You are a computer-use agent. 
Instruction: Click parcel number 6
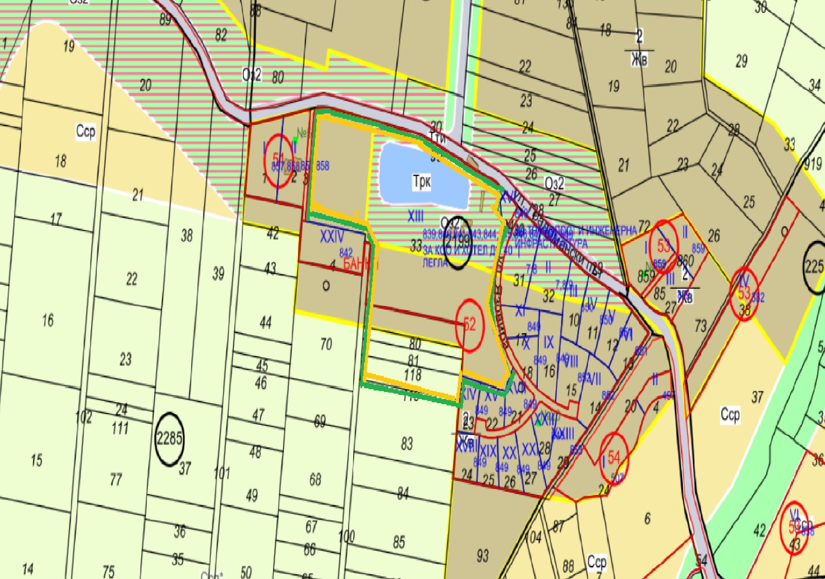648,518
